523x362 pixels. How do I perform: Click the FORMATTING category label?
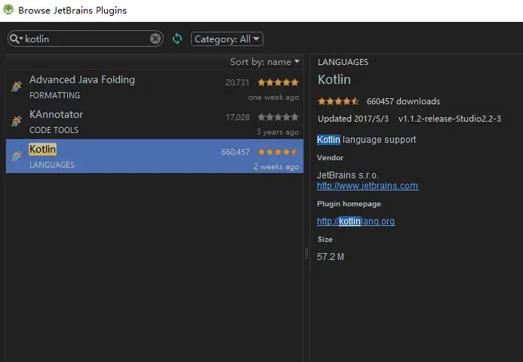[x=54, y=95]
